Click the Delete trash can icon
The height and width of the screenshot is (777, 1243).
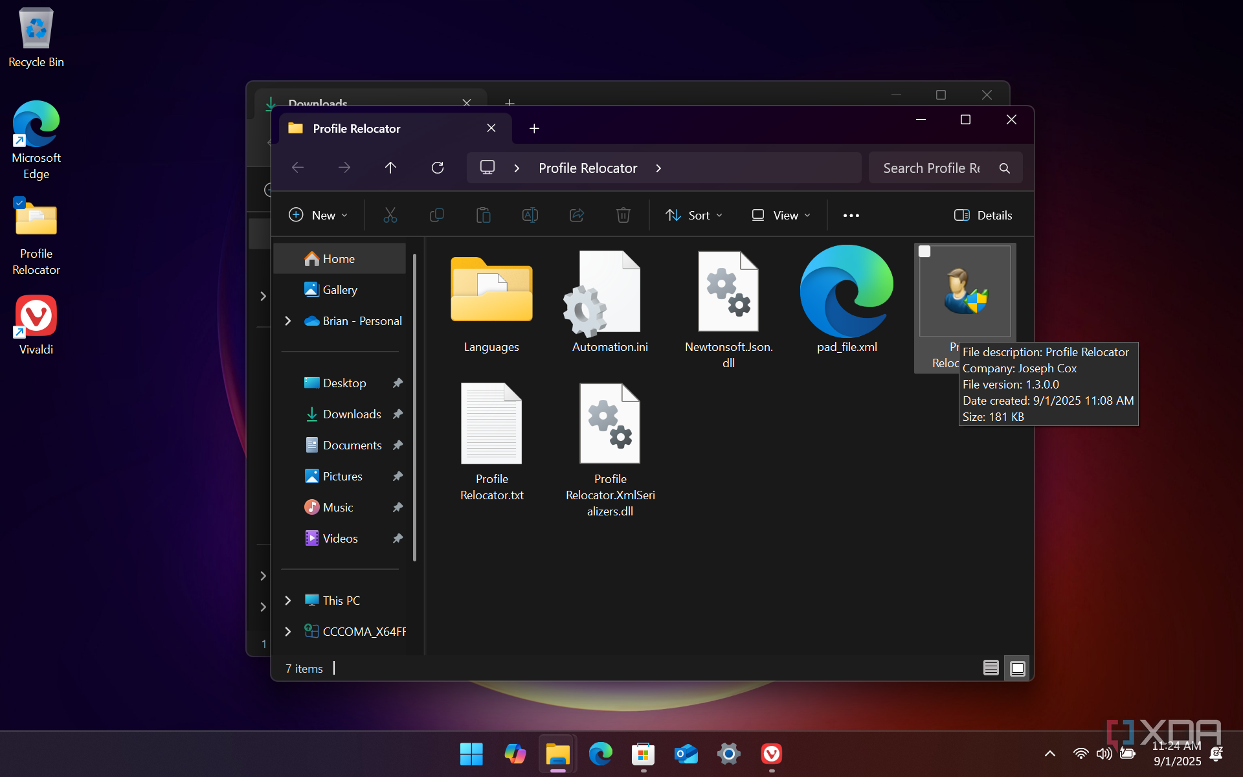point(623,215)
